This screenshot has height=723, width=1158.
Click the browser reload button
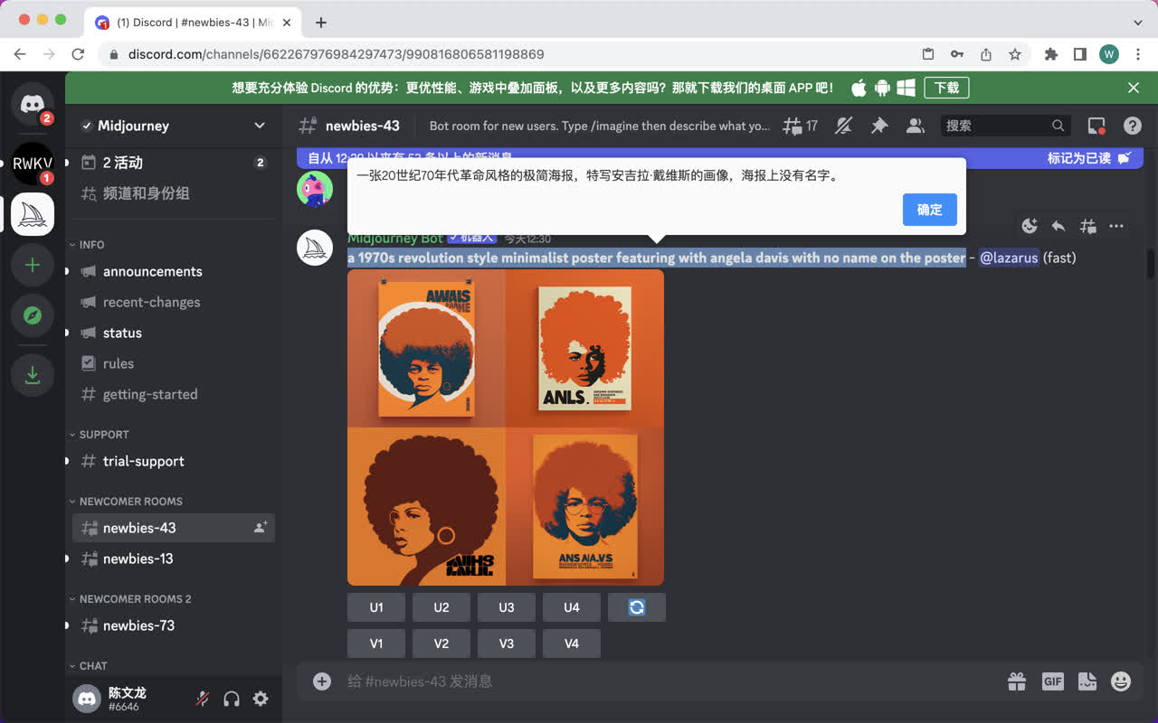click(78, 54)
